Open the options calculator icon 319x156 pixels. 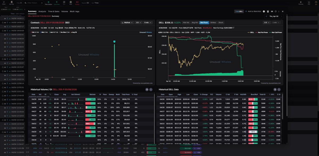268,12
